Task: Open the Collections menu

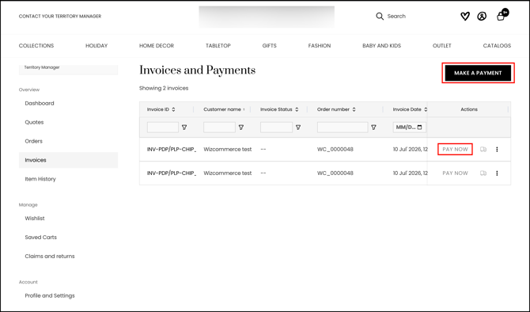Action: pyautogui.click(x=36, y=46)
